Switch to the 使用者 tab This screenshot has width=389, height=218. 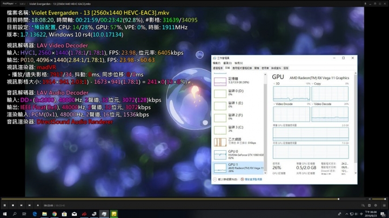(265, 68)
